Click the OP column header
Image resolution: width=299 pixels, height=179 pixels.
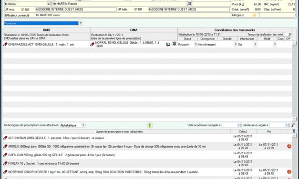pos(288,39)
